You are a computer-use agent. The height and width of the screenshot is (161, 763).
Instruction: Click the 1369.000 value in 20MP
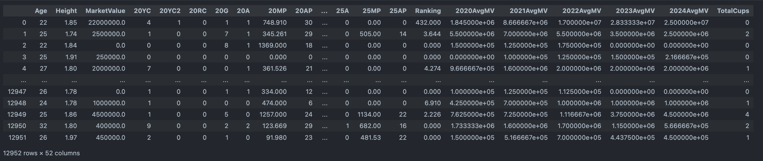tap(272, 45)
